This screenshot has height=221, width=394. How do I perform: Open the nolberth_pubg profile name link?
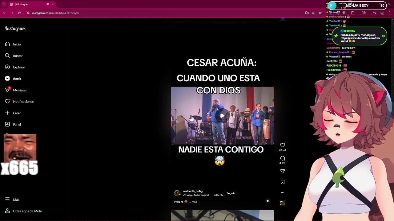(193, 191)
